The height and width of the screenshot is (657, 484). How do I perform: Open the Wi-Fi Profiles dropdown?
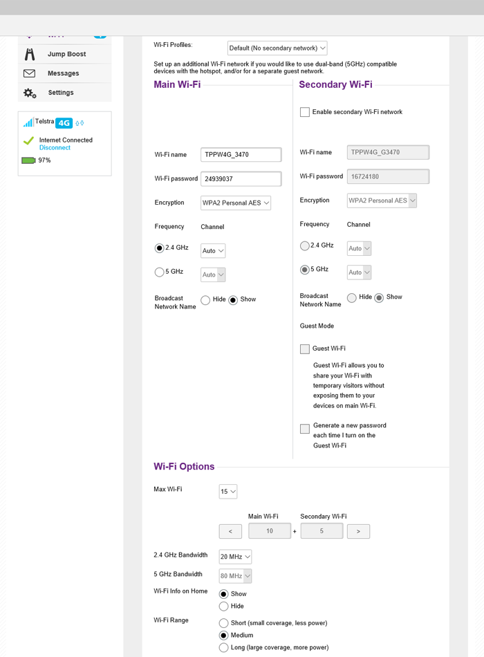(277, 48)
